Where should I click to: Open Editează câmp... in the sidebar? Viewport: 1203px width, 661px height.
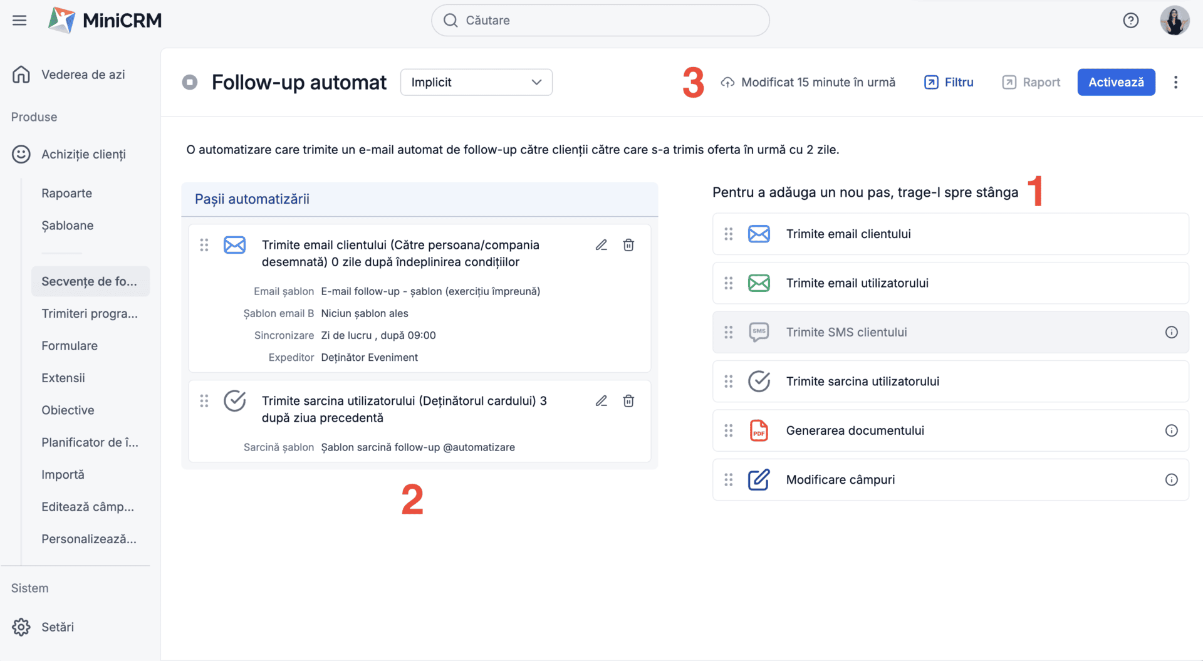[88, 507]
